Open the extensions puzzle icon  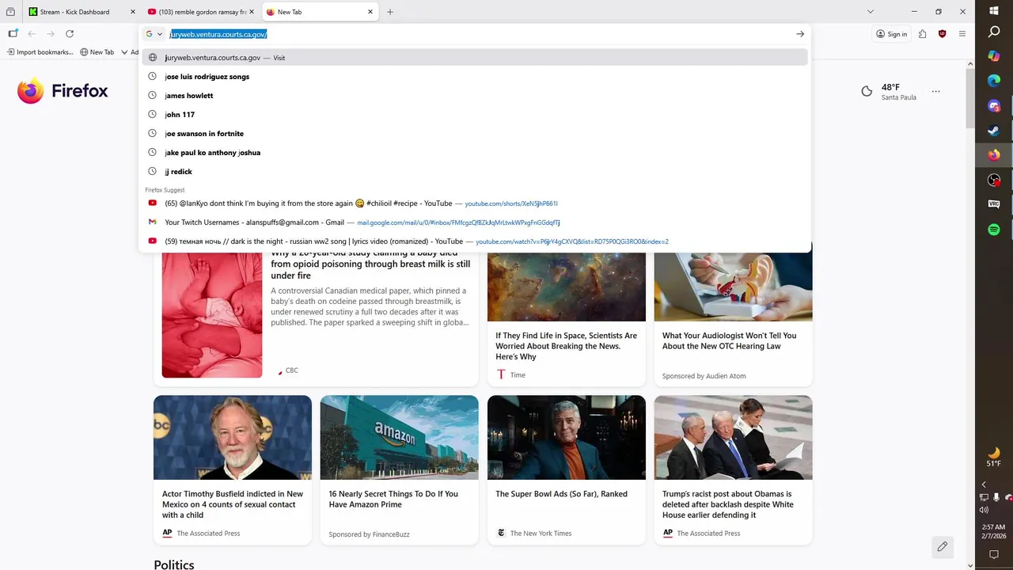coord(922,34)
